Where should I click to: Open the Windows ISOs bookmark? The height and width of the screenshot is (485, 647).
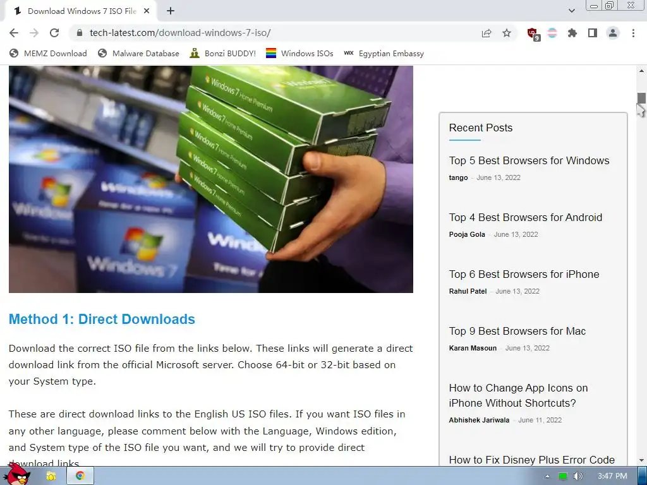pos(299,53)
